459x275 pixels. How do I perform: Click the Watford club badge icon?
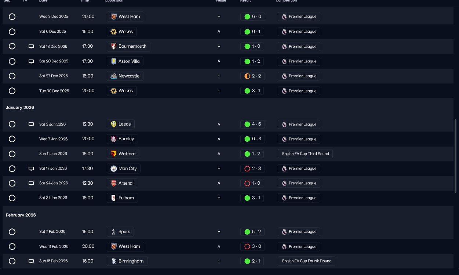pyautogui.click(x=113, y=154)
